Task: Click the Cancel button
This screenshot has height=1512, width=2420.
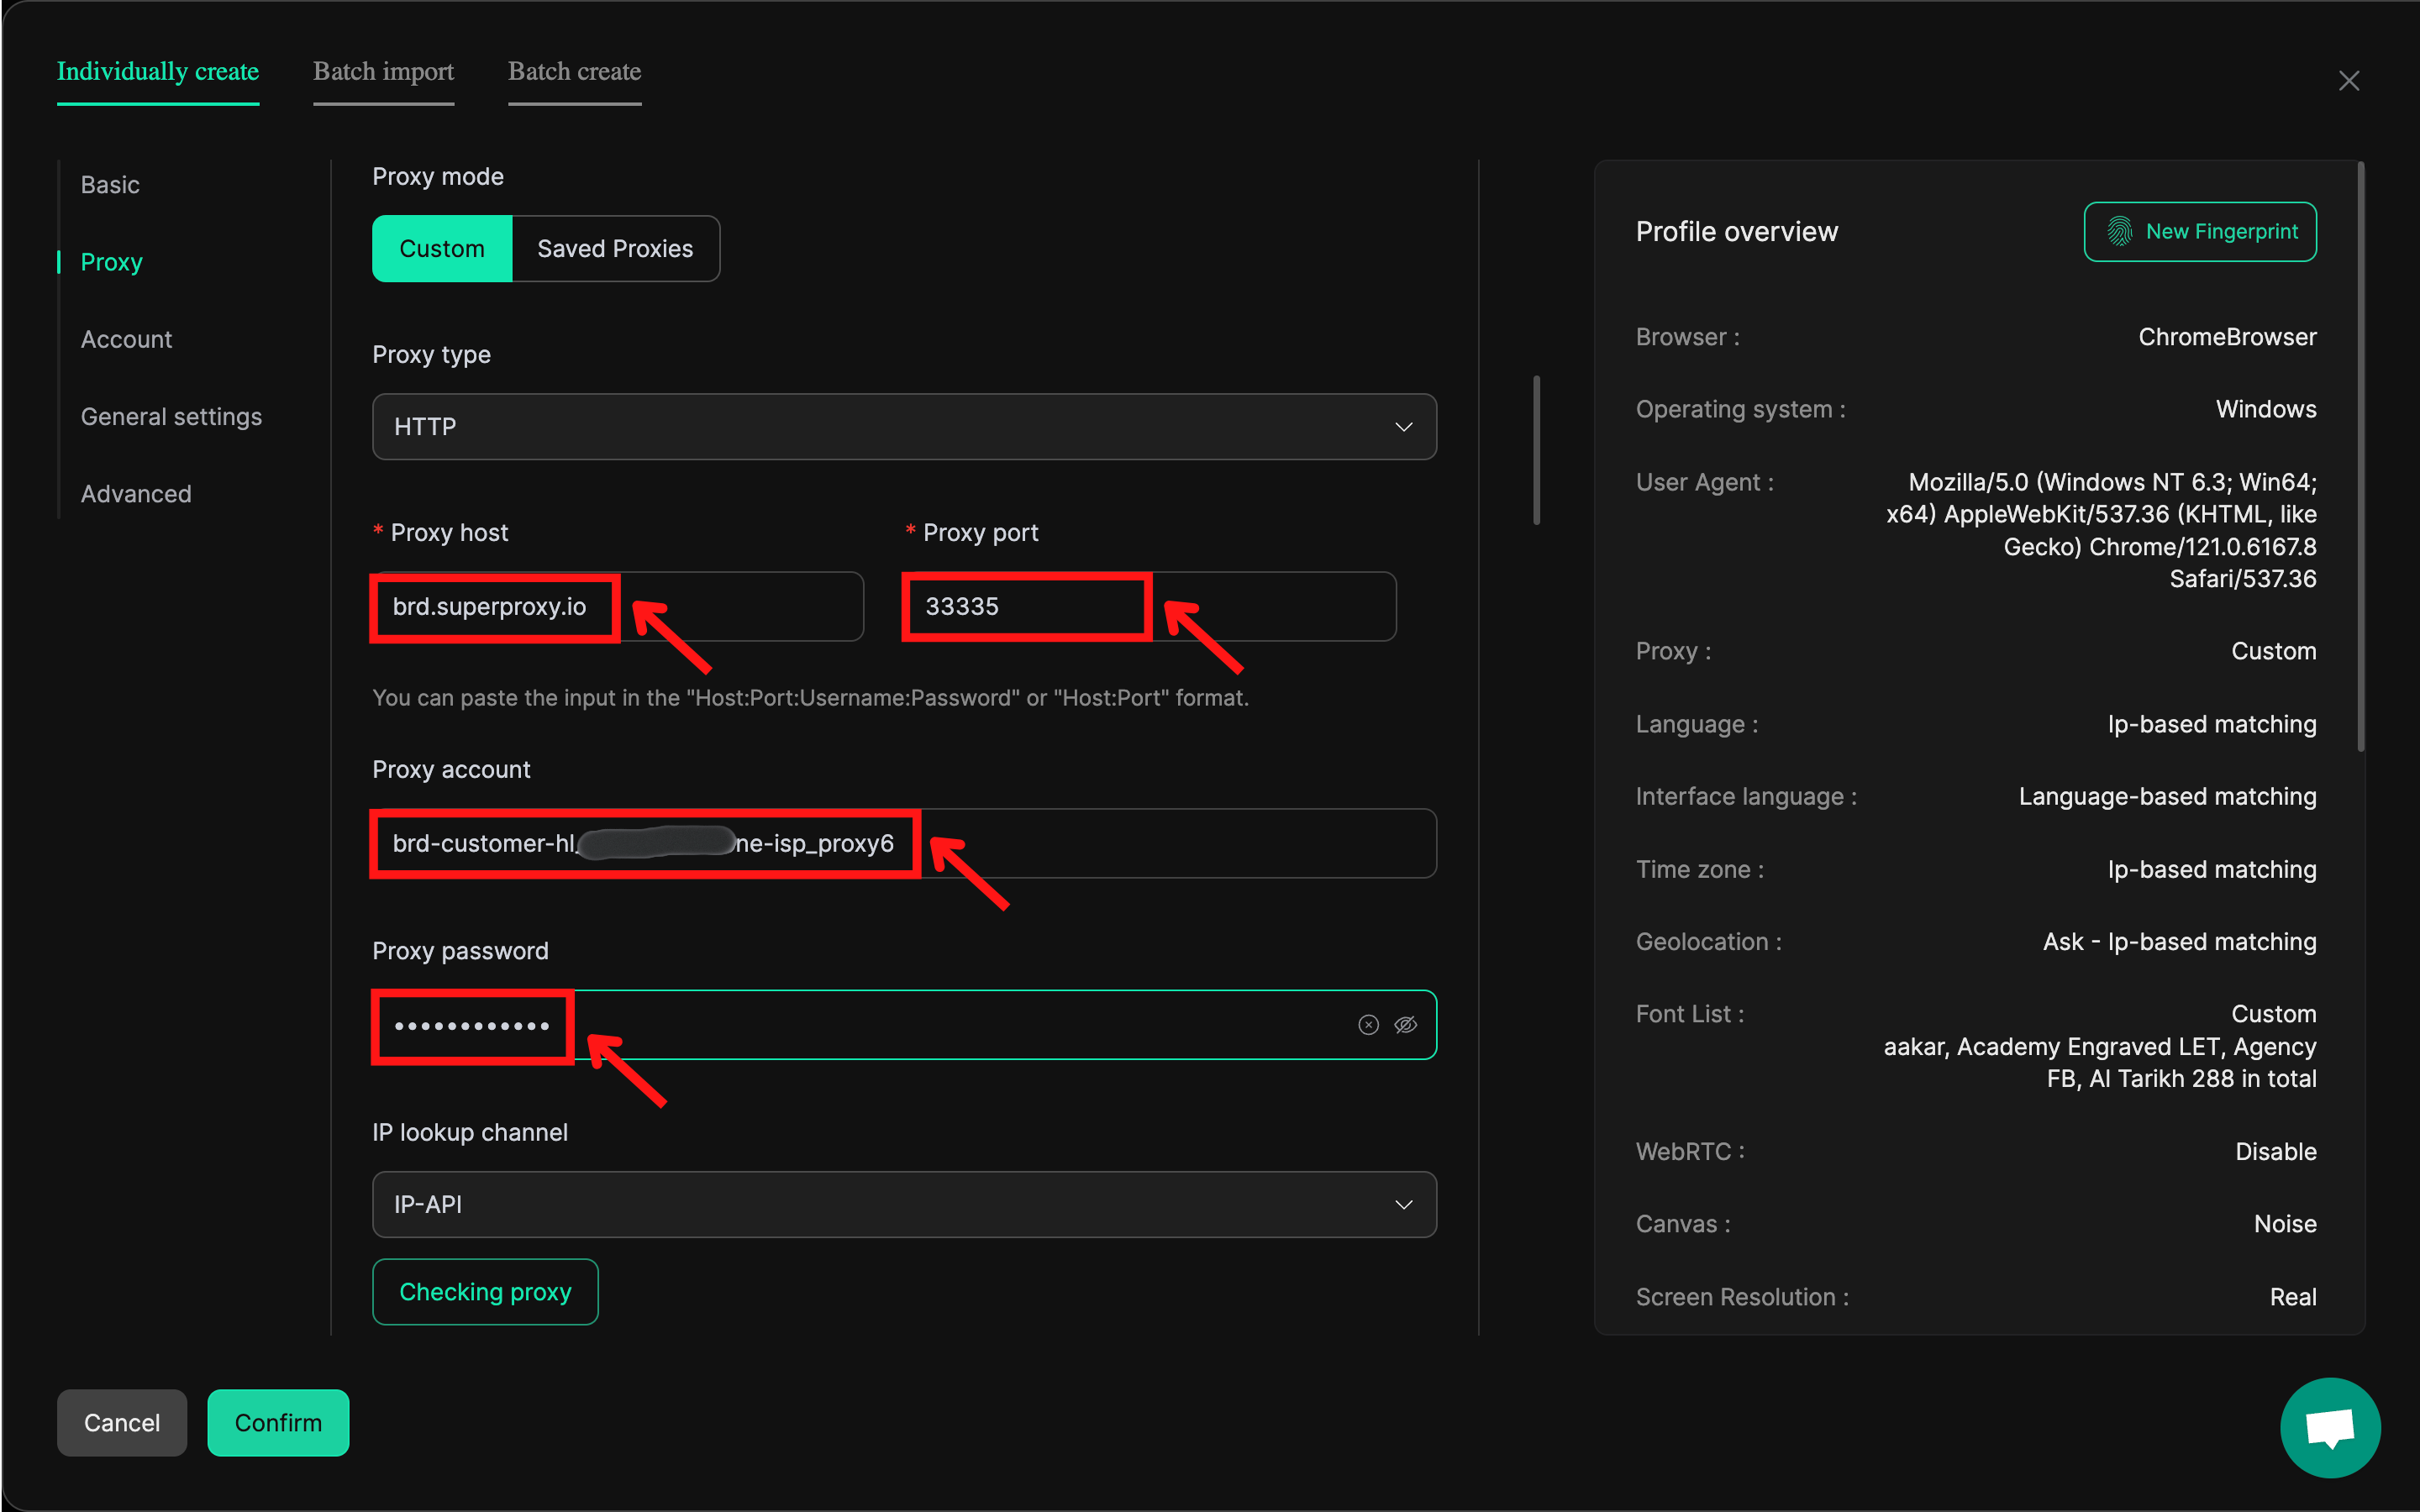Action: [121, 1422]
